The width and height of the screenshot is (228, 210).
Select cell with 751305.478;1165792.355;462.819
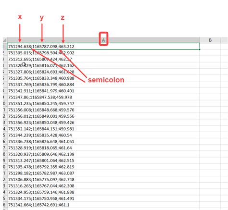(x=103, y=167)
